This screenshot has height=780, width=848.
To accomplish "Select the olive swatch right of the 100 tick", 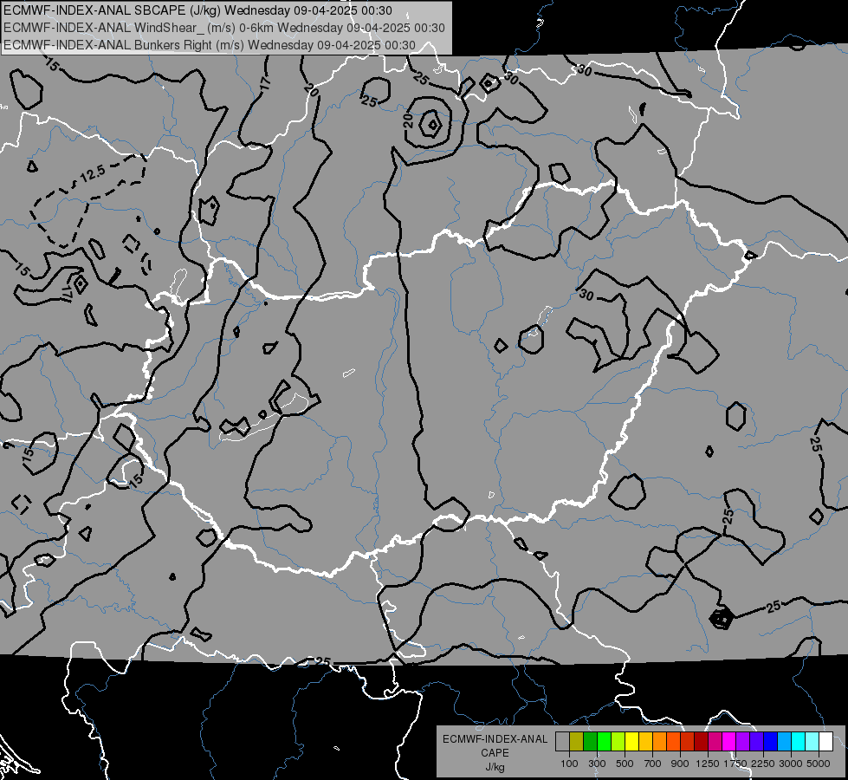I will click(577, 741).
